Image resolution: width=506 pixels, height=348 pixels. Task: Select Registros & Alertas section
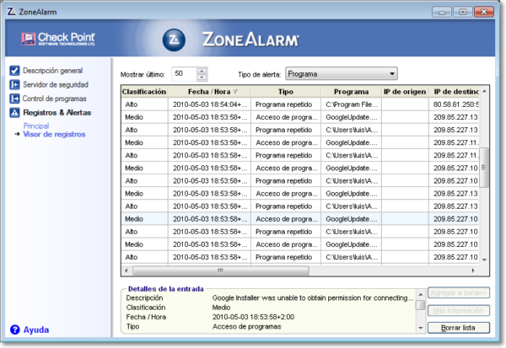[x=57, y=113]
